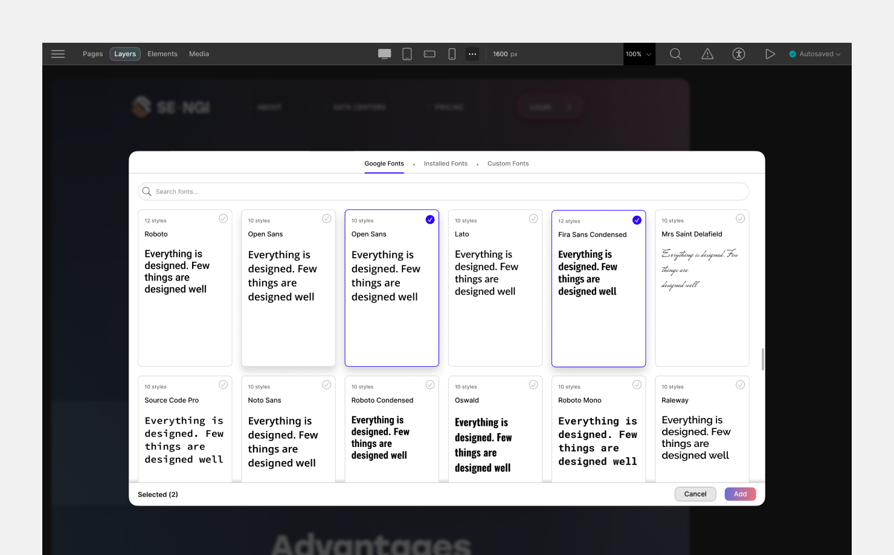Click the Oswald sample text preview
Image resolution: width=894 pixels, height=555 pixels.
point(483,445)
